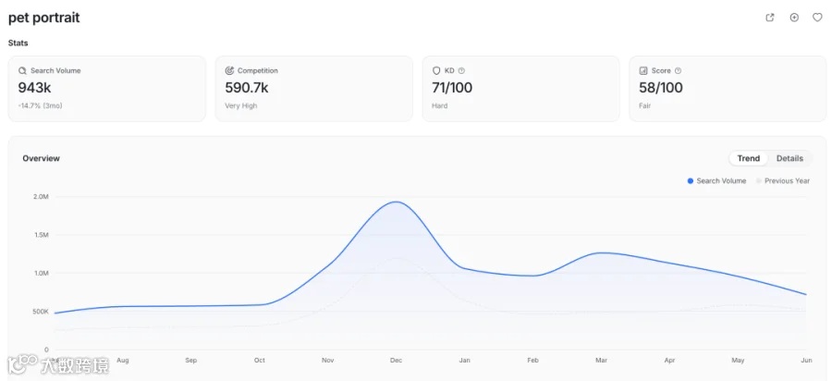
Task: Switch to the Details tab
Action: point(789,158)
